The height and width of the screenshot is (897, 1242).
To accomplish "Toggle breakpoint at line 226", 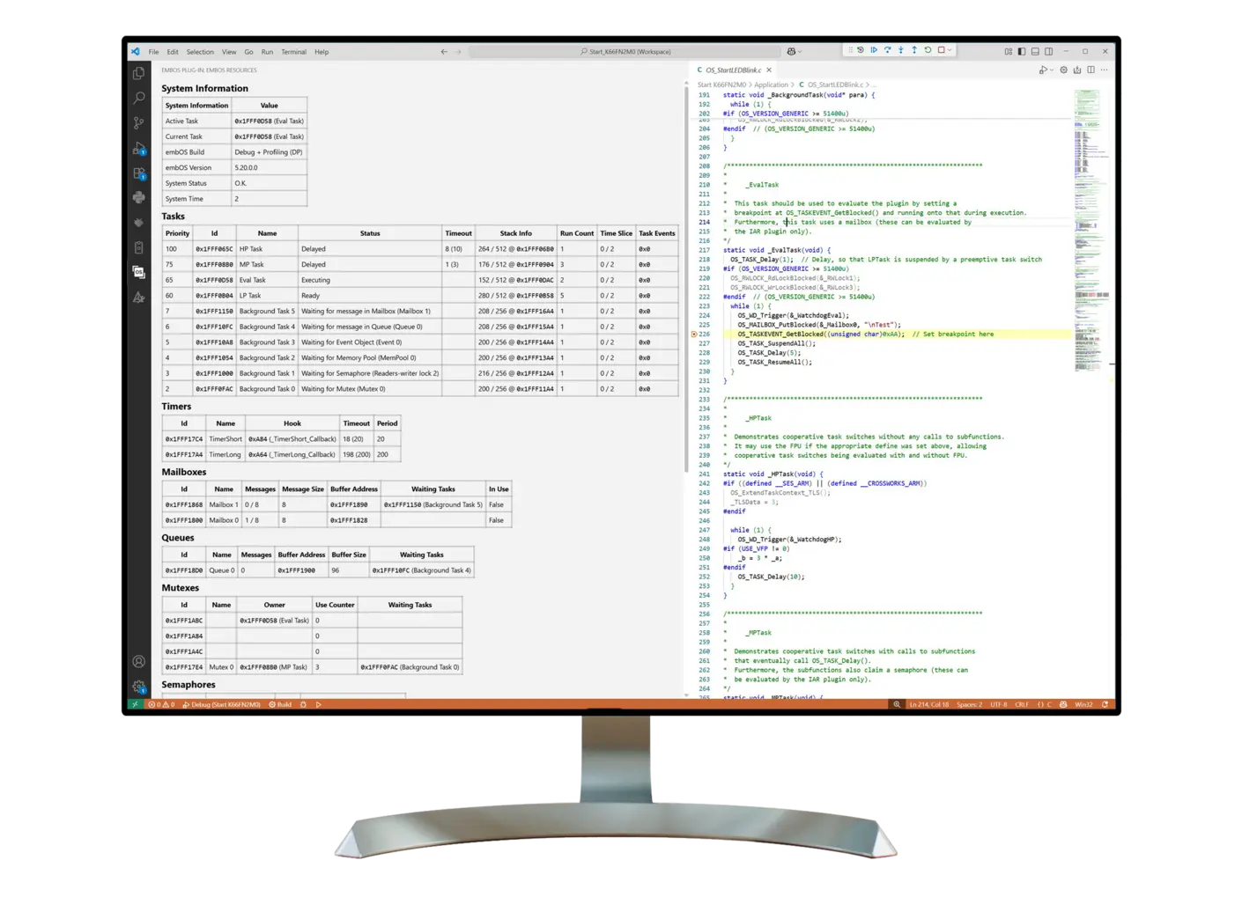I will (694, 335).
